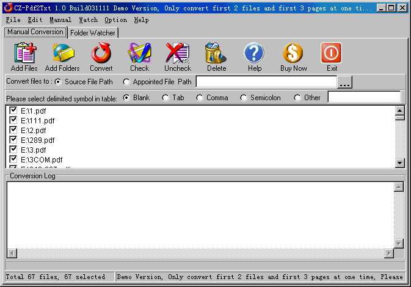Open the Edit menu
Image resolution: width=411 pixels, height=287 pixels.
coord(35,20)
